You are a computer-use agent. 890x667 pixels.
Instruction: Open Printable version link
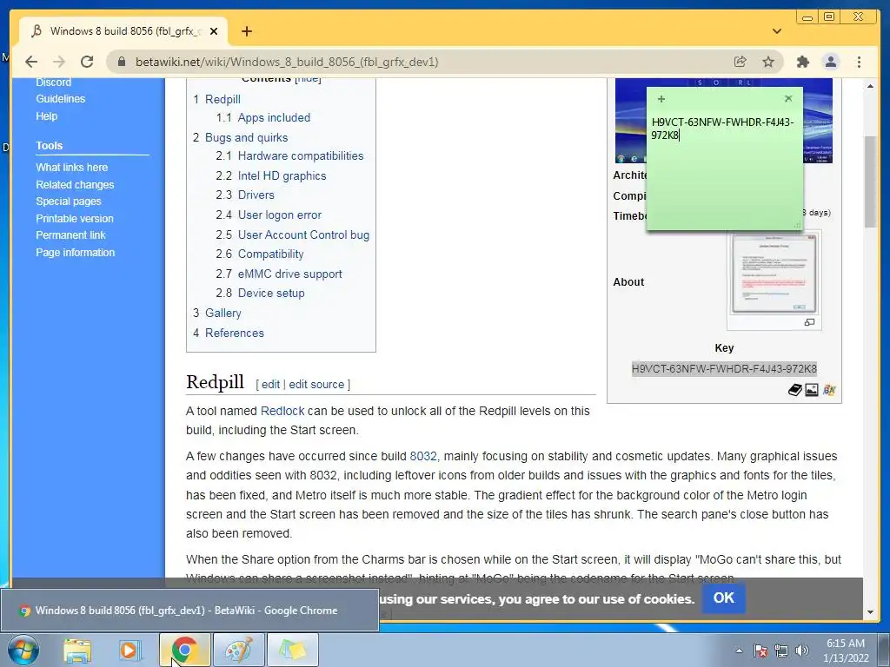(x=75, y=218)
